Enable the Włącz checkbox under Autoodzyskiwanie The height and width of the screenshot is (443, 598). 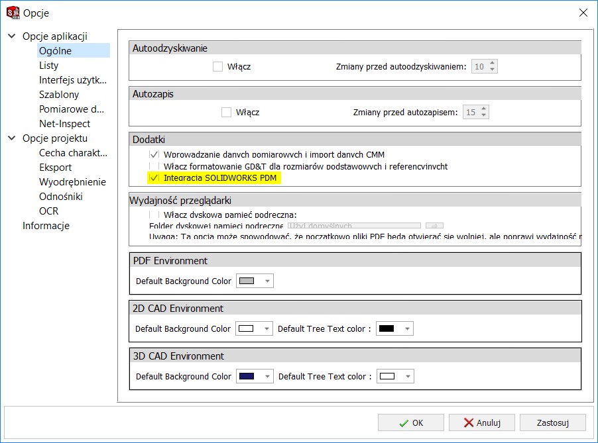click(x=217, y=66)
